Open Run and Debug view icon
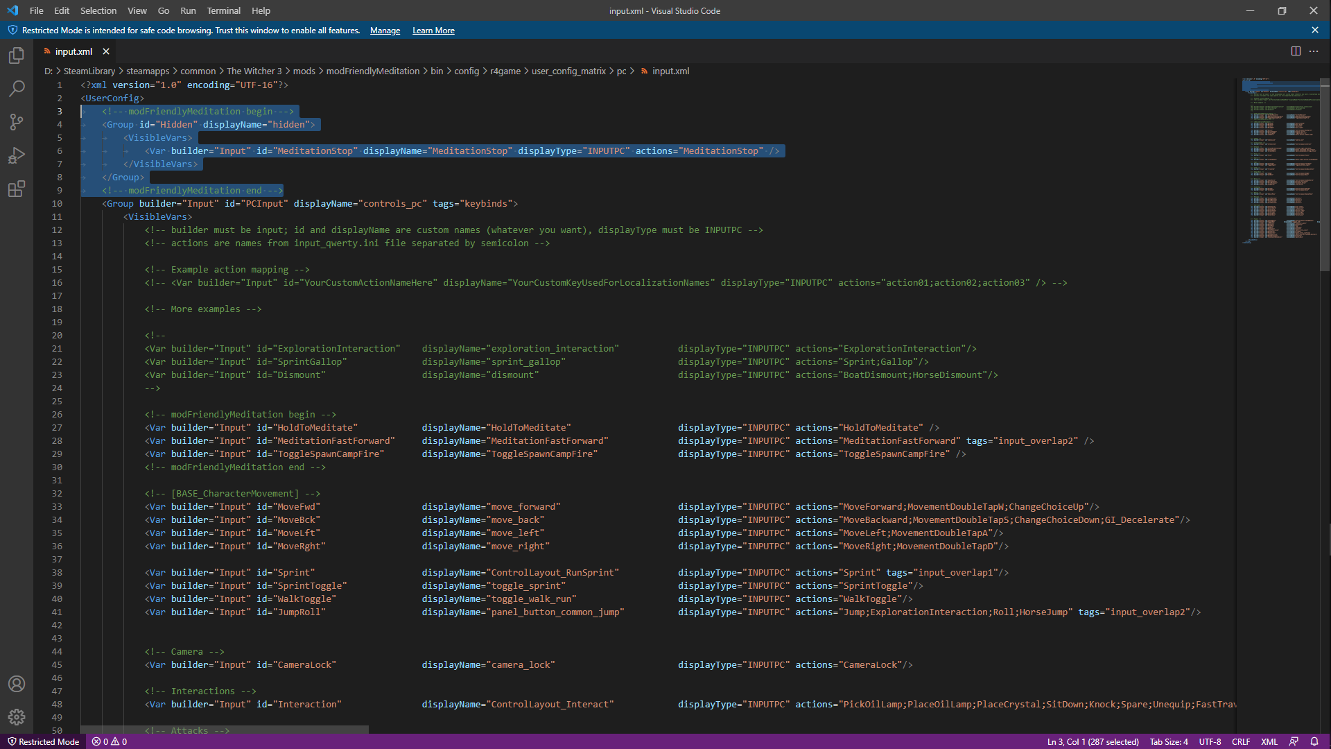The image size is (1331, 749). 17,155
